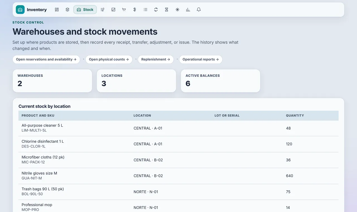The image size is (357, 212).
Task: Open the circular sync arrows icon
Action: click(x=156, y=9)
